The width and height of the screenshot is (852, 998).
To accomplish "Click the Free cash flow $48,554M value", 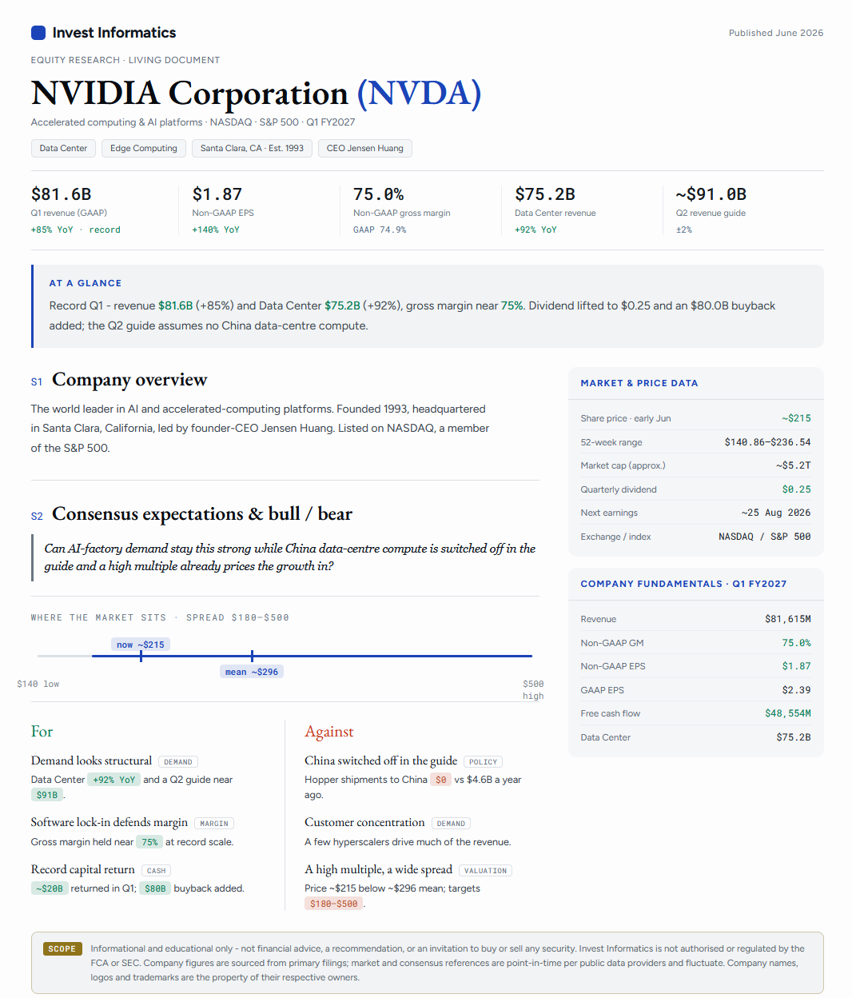I will pos(787,713).
